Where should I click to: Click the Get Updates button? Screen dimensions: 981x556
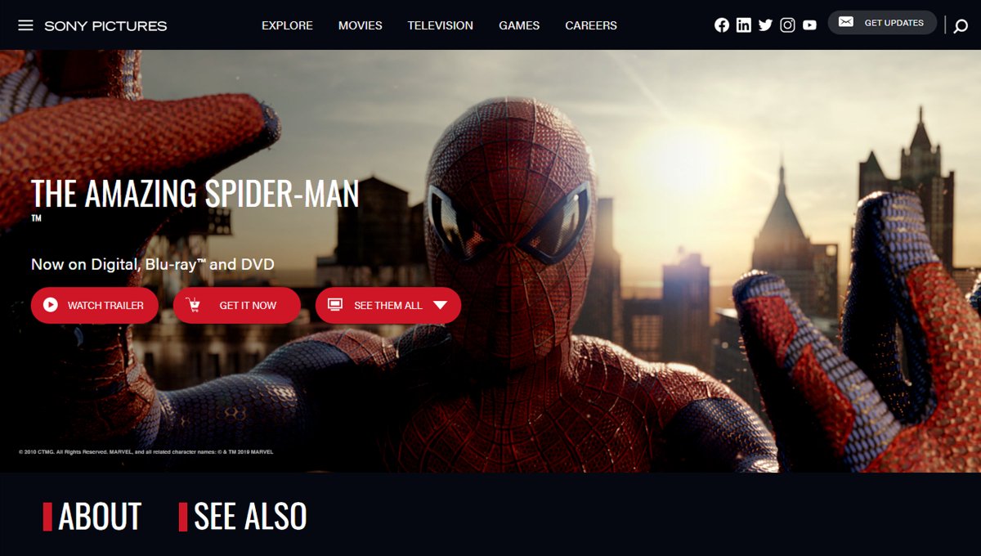[882, 23]
